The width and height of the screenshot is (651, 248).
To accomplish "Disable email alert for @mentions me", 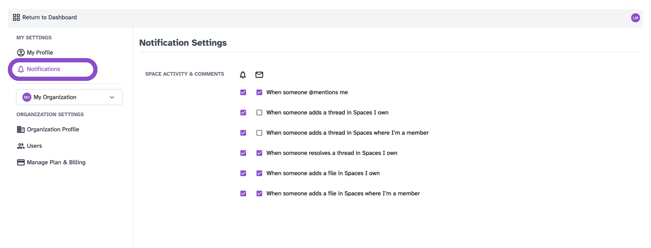I will [x=259, y=92].
